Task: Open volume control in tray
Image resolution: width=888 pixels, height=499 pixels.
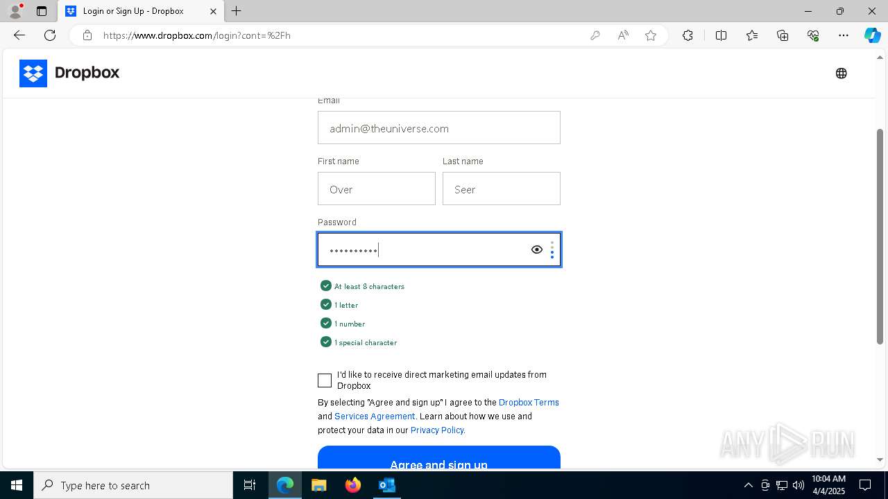Action: tap(798, 485)
